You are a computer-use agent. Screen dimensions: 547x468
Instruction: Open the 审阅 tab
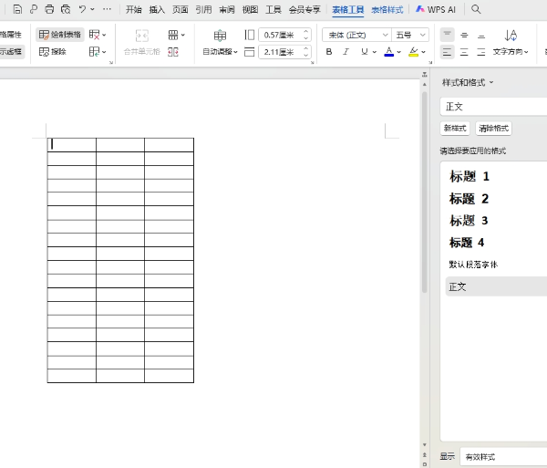click(227, 10)
